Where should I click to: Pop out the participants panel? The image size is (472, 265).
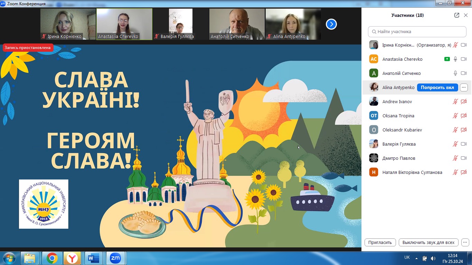(x=457, y=15)
